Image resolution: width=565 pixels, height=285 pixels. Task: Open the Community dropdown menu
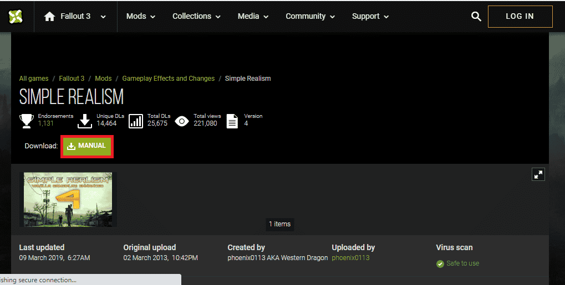pos(311,16)
